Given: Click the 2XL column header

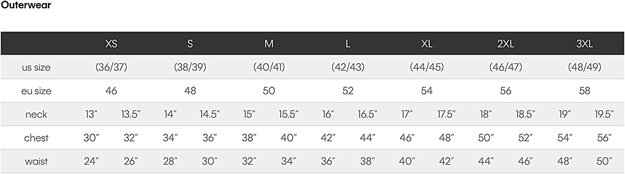Looking at the screenshot, I should [505, 44].
